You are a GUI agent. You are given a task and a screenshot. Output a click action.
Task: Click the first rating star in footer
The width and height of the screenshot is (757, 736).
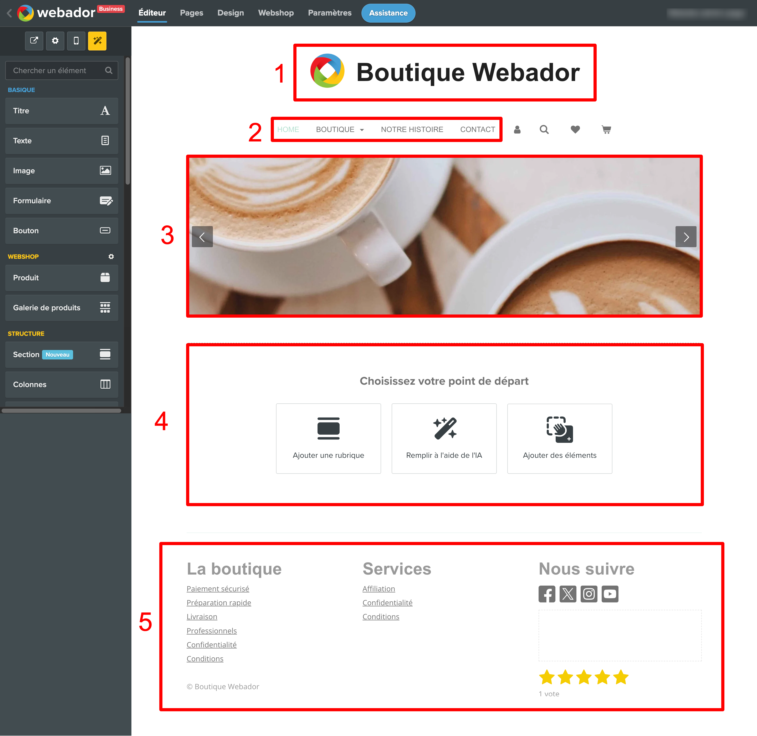pos(547,677)
